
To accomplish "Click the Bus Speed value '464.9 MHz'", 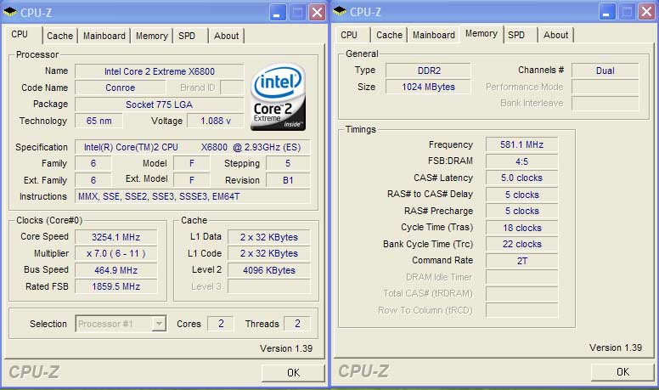I will 116,270.
